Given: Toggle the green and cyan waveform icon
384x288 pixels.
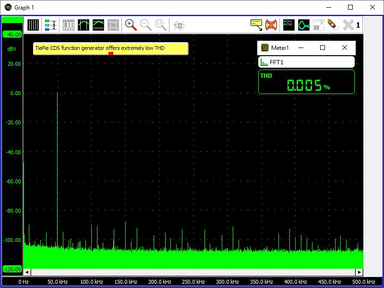Looking at the screenshot, I should 303,25.
